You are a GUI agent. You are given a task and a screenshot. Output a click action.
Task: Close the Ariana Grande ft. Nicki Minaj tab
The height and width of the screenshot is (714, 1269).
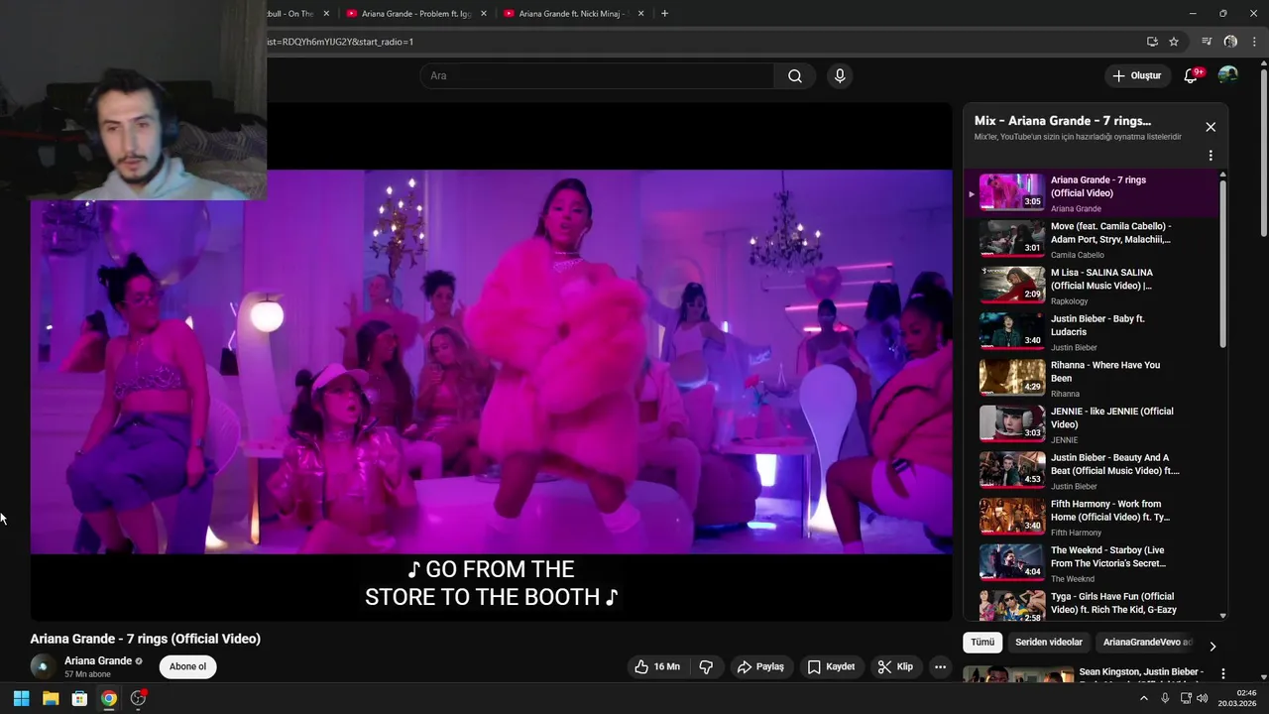pyautogui.click(x=640, y=14)
